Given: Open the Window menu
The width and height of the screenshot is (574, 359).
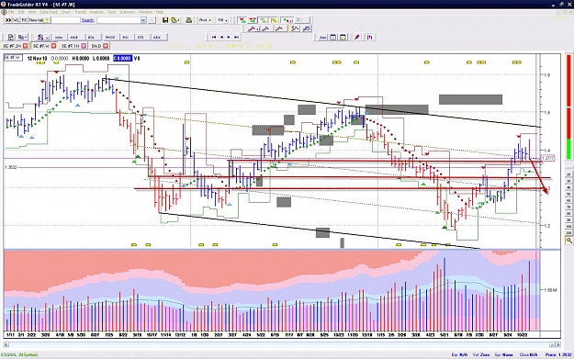Looking at the screenshot, I should (x=146, y=12).
